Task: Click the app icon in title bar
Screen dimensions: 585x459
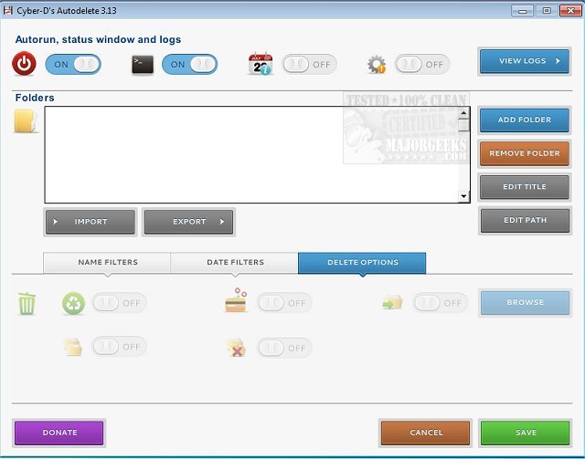Action: pyautogui.click(x=8, y=10)
